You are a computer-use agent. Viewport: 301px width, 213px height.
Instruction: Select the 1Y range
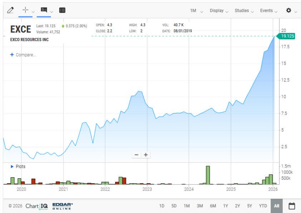click(x=225, y=206)
